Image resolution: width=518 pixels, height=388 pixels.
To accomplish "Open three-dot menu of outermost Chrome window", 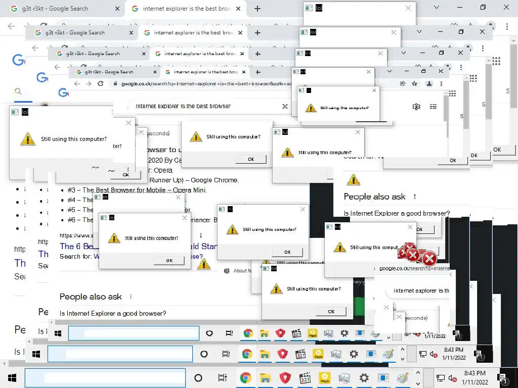I will 507,26.
